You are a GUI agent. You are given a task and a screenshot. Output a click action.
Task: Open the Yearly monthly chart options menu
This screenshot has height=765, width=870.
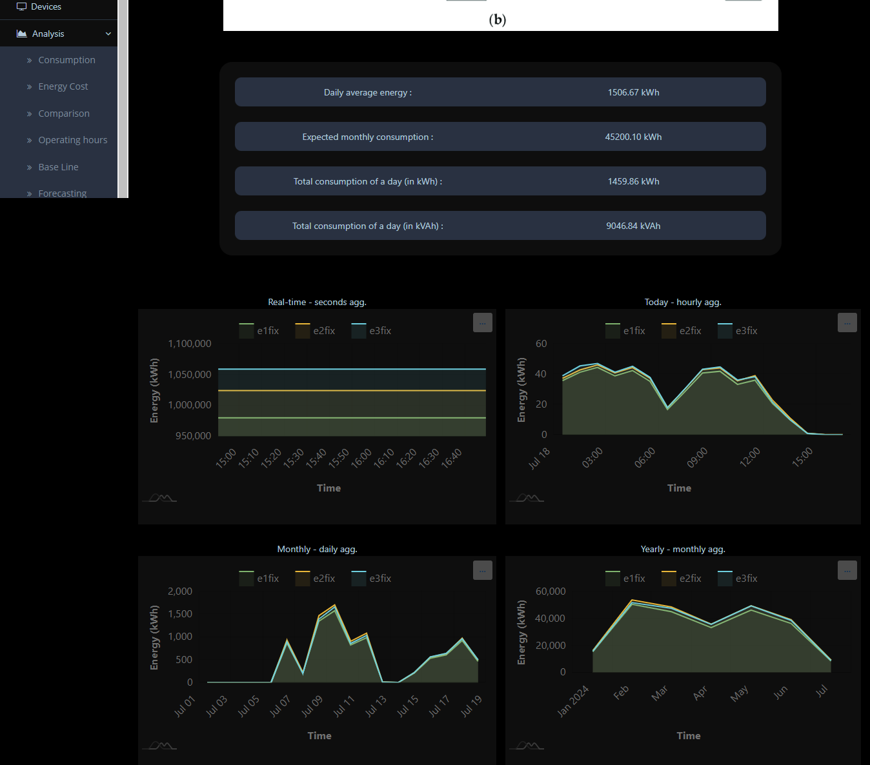click(847, 570)
